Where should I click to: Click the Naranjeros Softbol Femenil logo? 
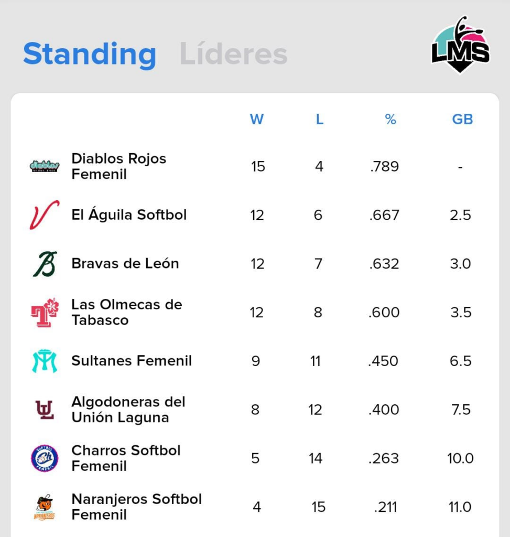45,507
